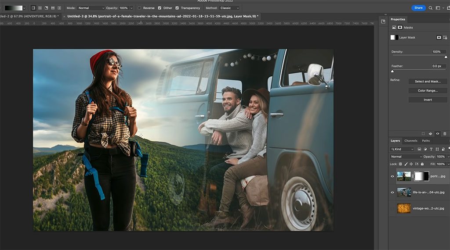
Task: Open Select and Mask workspace
Action: pos(428,82)
